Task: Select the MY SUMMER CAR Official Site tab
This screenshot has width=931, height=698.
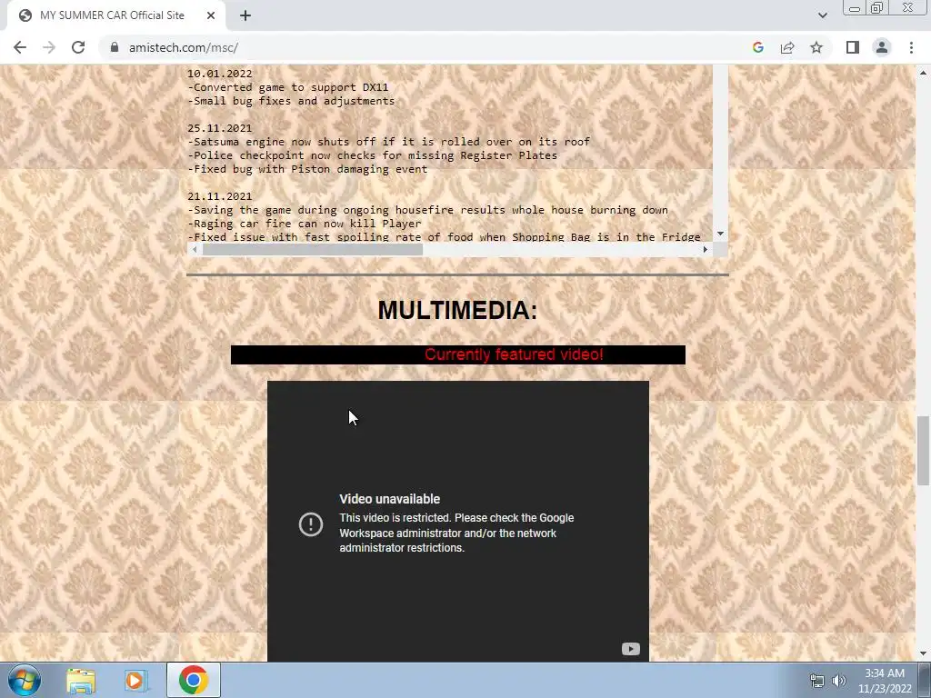Action: 113,15
